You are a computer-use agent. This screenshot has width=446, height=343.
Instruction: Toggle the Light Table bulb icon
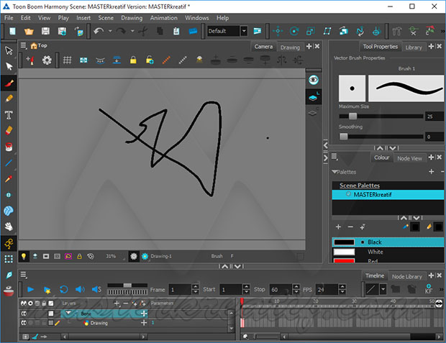pos(24,256)
